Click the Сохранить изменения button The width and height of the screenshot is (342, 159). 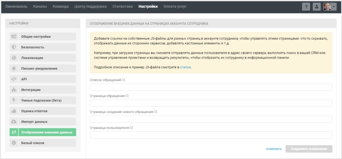309,149
